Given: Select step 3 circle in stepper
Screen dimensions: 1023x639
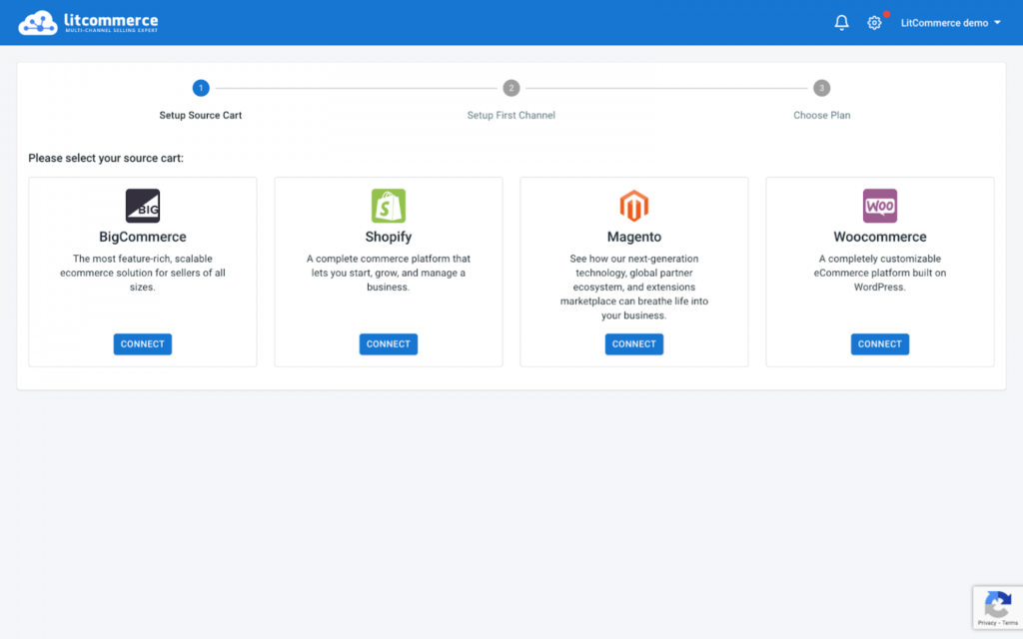Looking at the screenshot, I should (x=822, y=88).
